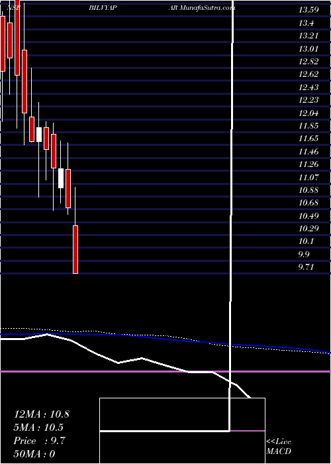This screenshot has width=331, height=464.
Task: Click the 11.65 price axis label
Action: pyautogui.click(x=308, y=138)
